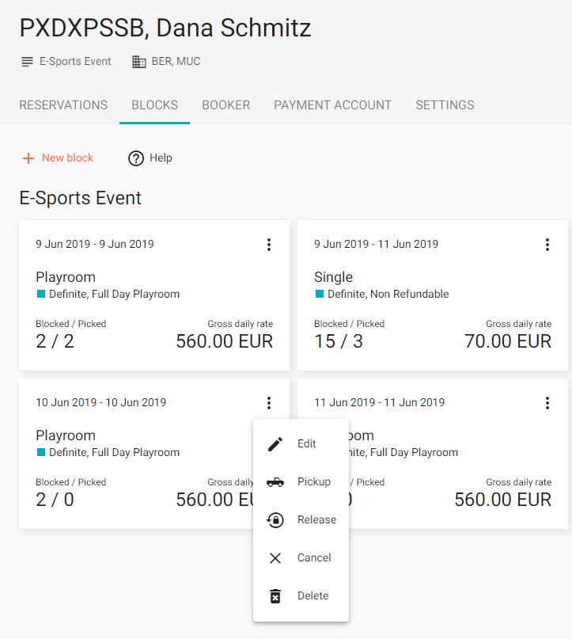
Task: Choose Pickup from the context menu
Action: click(301, 481)
